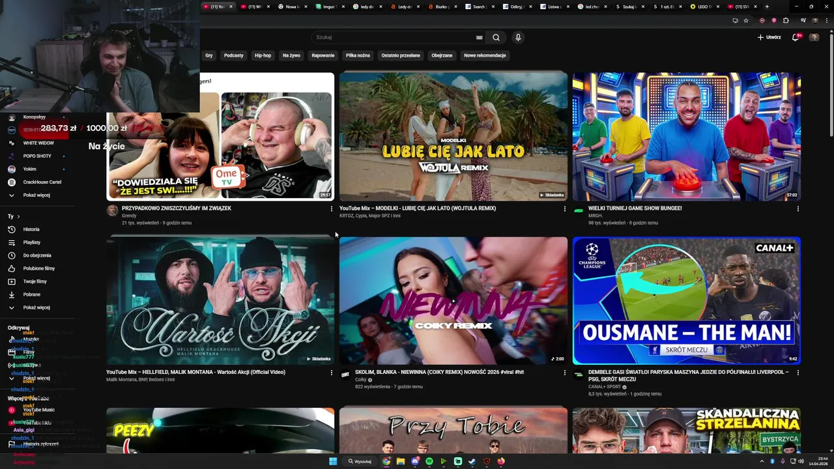The image size is (834, 469).
Task: Open three-dot menu for MODELKI LUBIĘ CIĘ JAK LATO mix
Action: click(564, 208)
